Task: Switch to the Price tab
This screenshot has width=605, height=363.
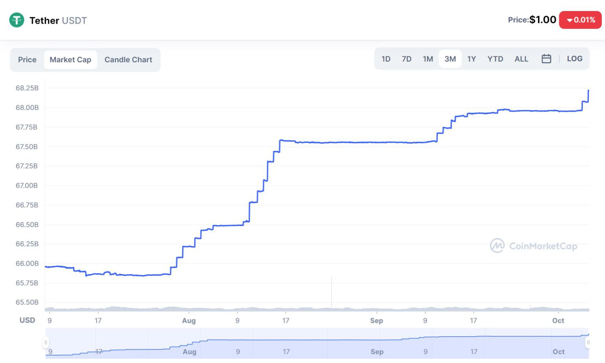Action: pos(27,60)
